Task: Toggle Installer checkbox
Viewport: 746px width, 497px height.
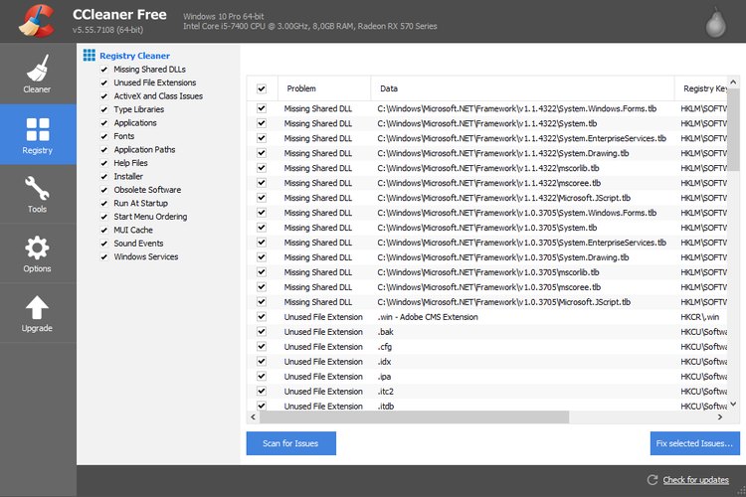Action: 104,177
